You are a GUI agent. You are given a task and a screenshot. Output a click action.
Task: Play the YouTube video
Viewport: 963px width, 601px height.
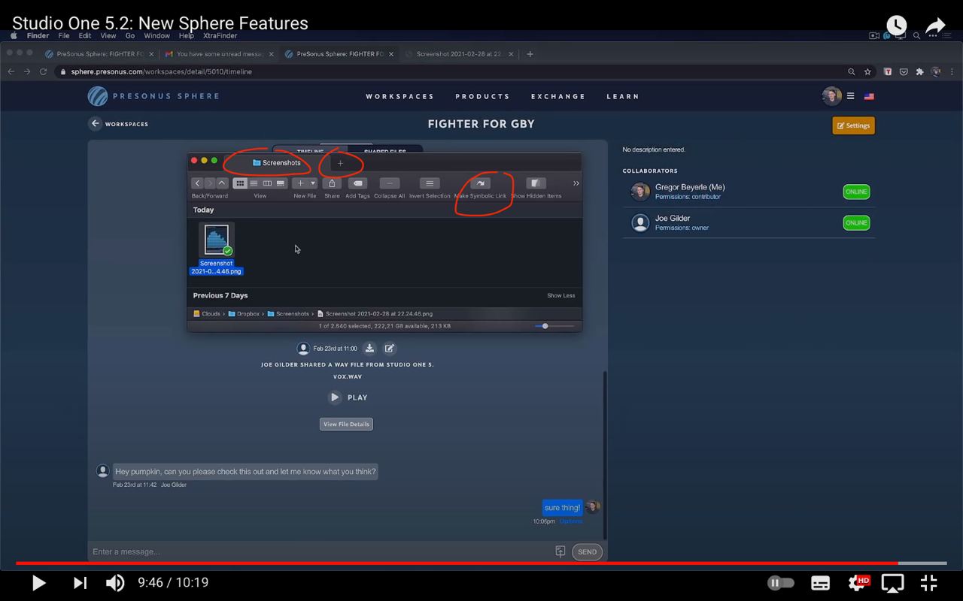coord(38,582)
